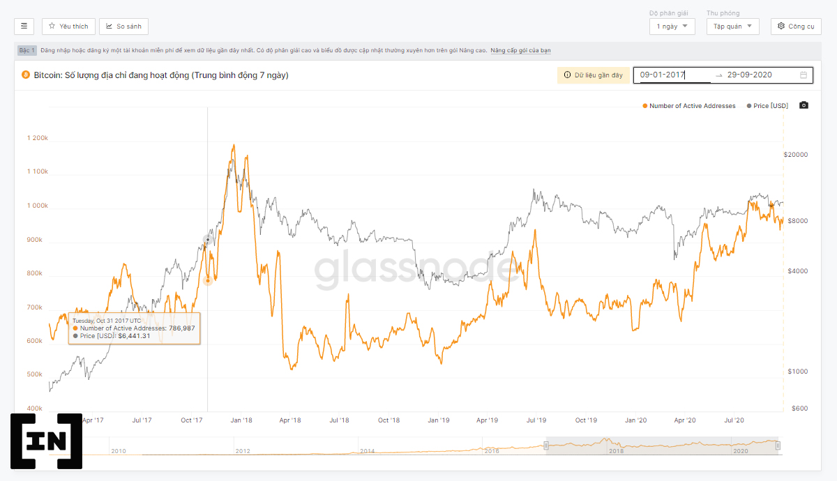Open the hamburger sidebar menu
The image size is (837, 481).
click(x=24, y=26)
